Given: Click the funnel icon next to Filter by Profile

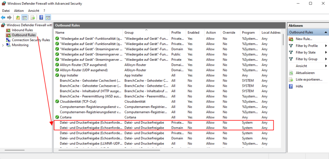Looking at the screenshot, I should point(291,46).
